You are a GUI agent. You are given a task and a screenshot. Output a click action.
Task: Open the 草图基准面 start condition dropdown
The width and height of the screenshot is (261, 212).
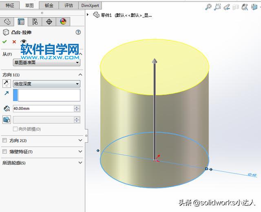point(46,63)
